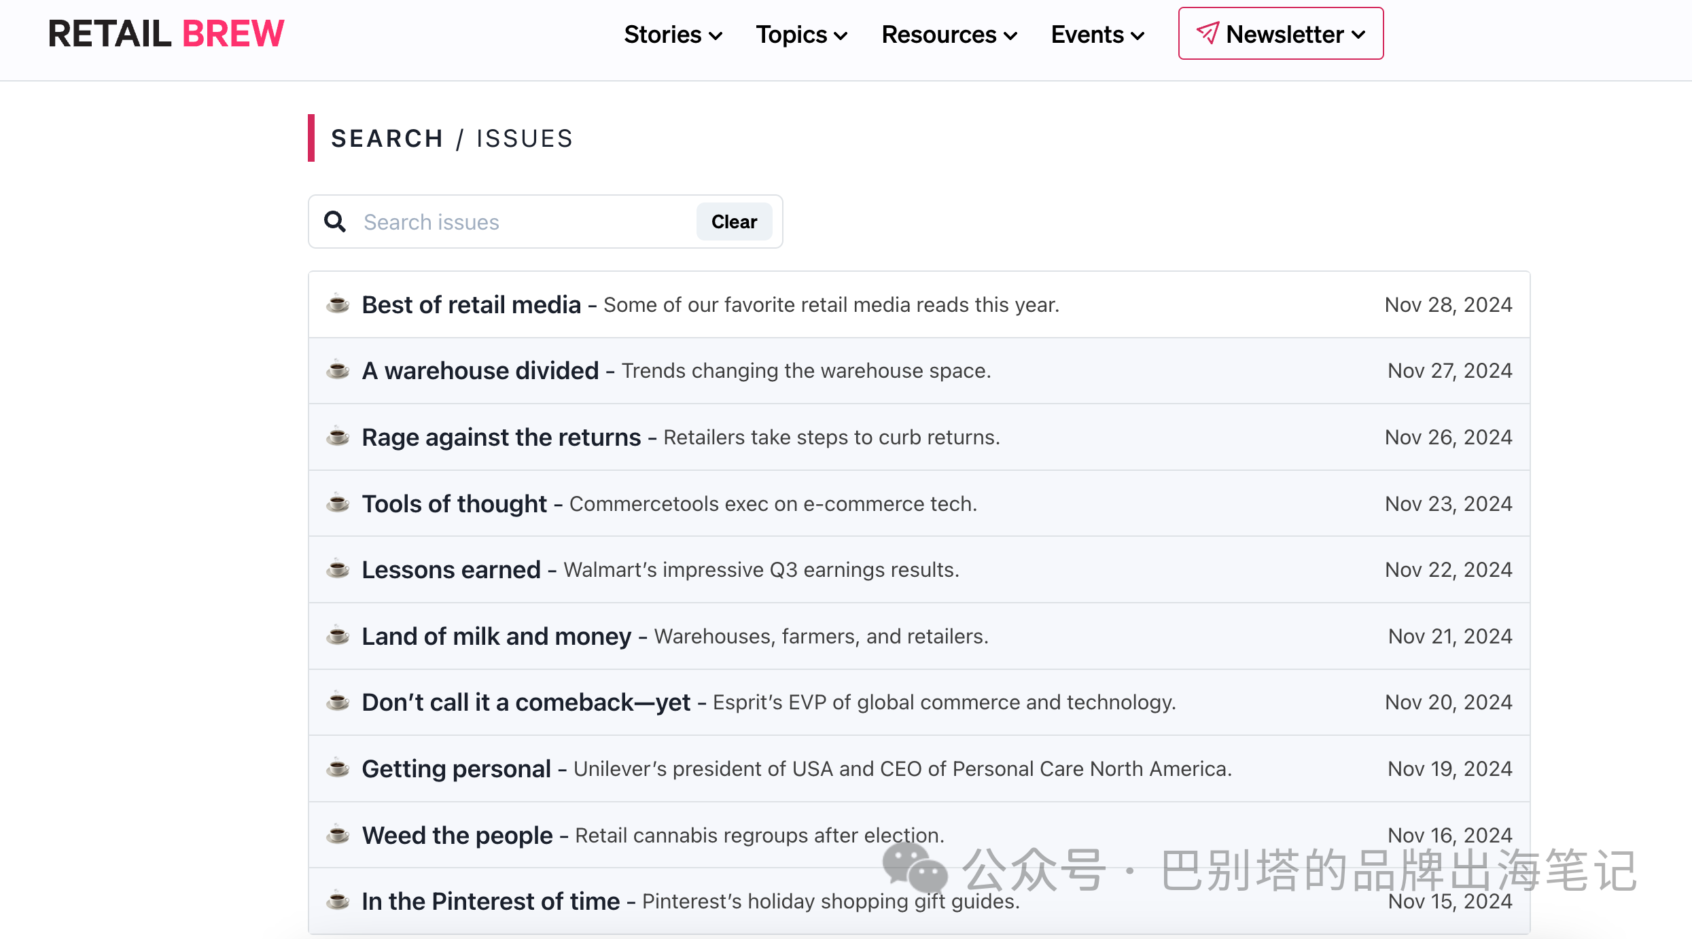Click coffee cup icon beside In the Pinterest of time
This screenshot has height=939, width=1692.
(338, 900)
